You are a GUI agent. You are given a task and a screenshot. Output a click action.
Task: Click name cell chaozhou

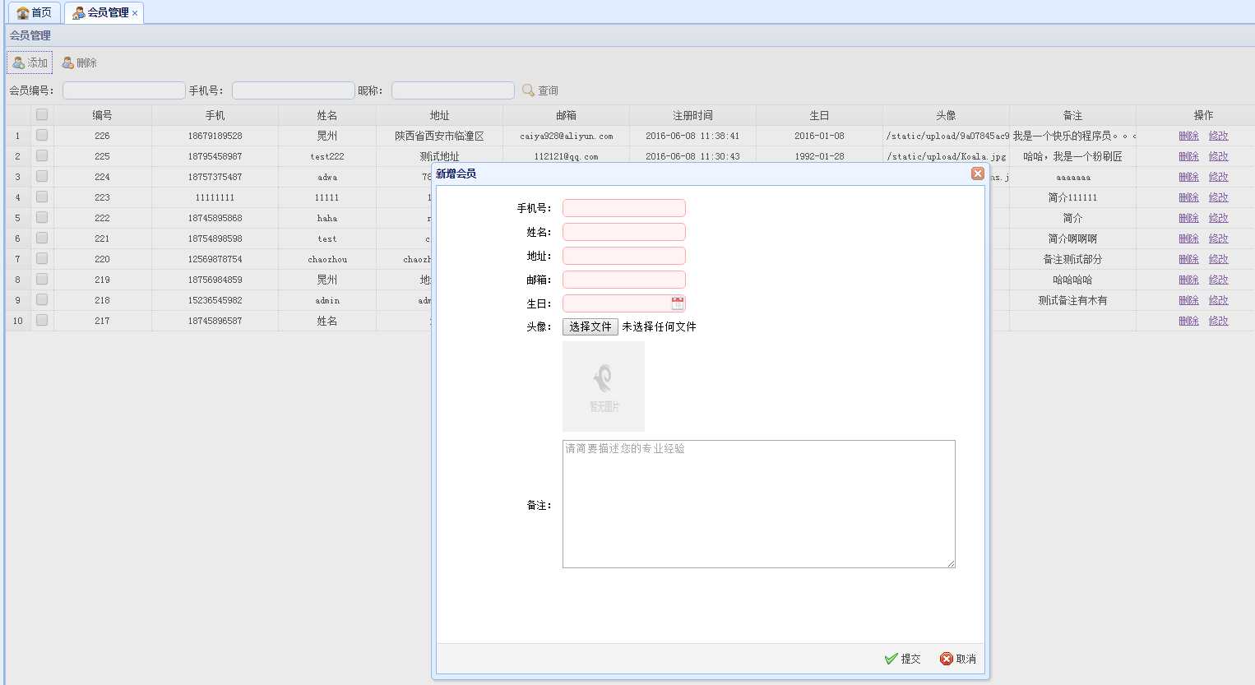coord(327,259)
